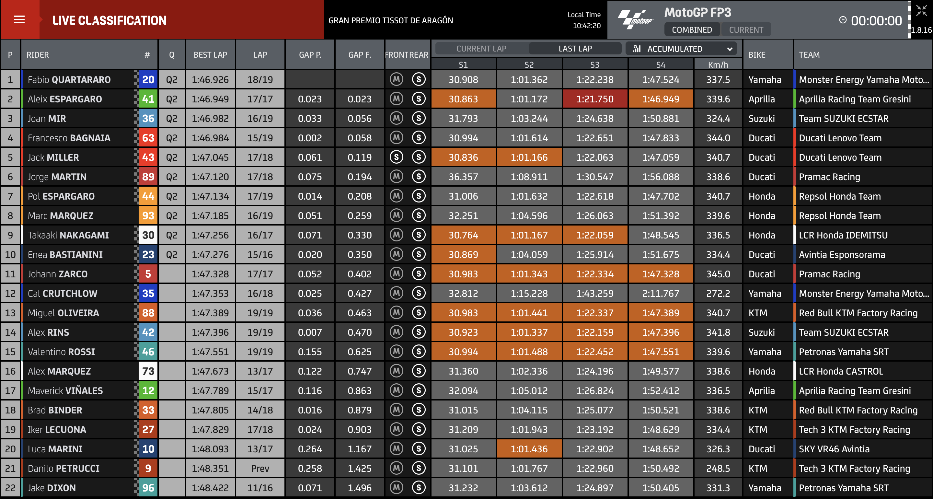Expand the ACCUMULATED dropdown arrow
The image size is (933, 499).
click(730, 49)
